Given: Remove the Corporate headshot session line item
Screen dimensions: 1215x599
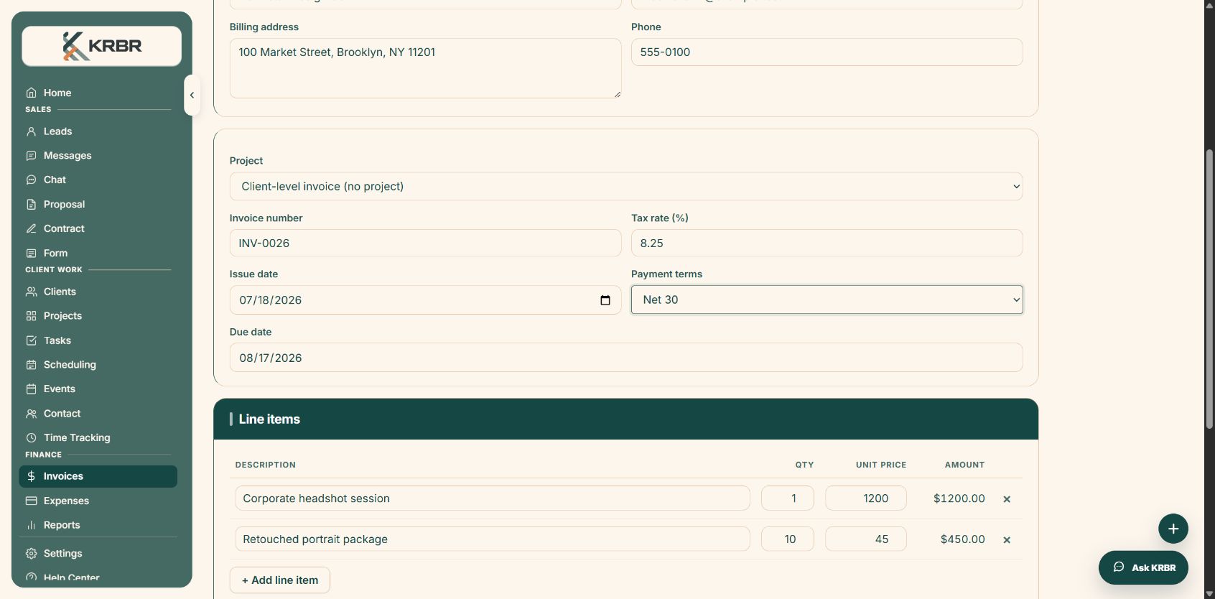Looking at the screenshot, I should tap(1007, 499).
